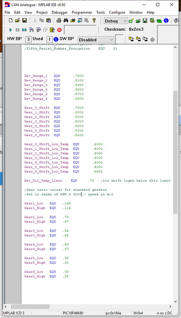
Task: Open the Configure menu
Action: tap(117, 12)
